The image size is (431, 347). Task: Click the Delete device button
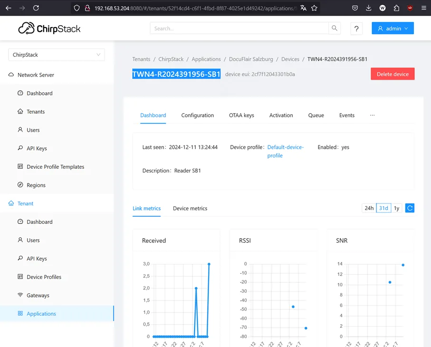pos(393,74)
